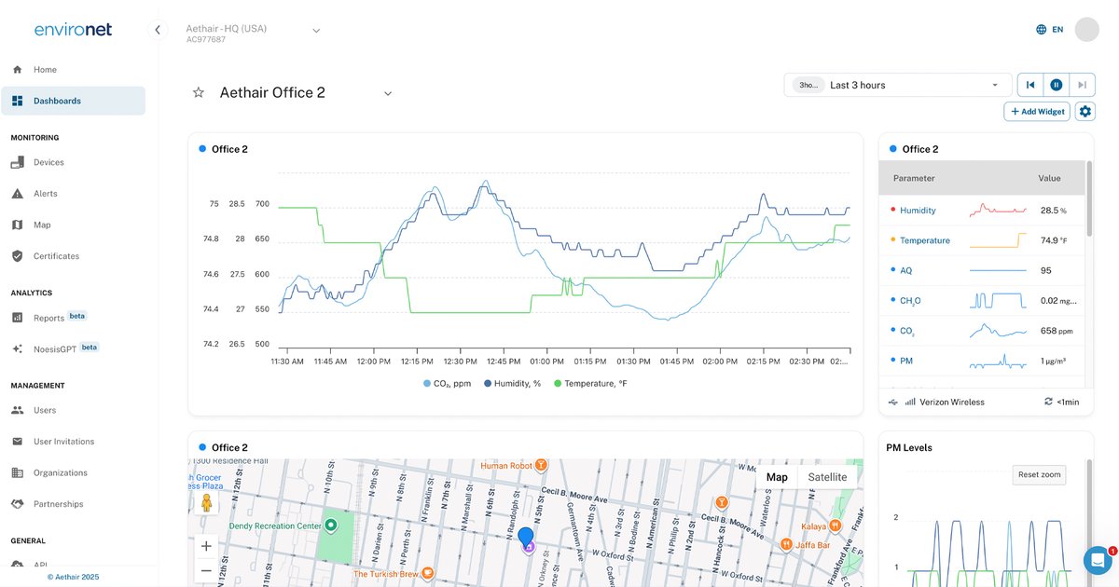Switch map to Satellite view
This screenshot has width=1119, height=587.
coord(827,477)
